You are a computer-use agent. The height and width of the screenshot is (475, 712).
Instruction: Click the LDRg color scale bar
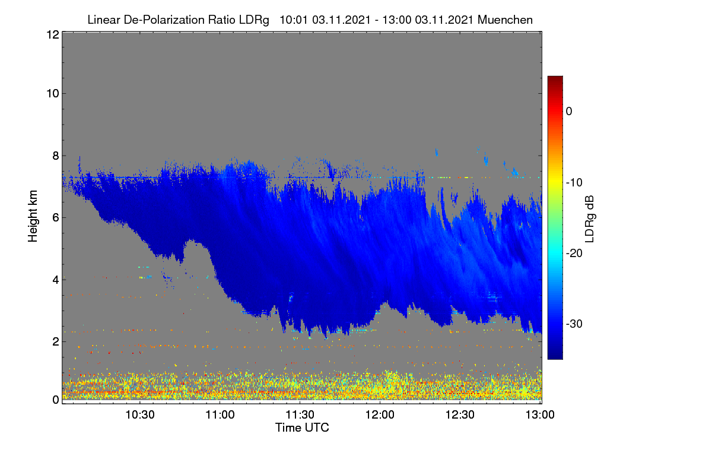(x=555, y=217)
